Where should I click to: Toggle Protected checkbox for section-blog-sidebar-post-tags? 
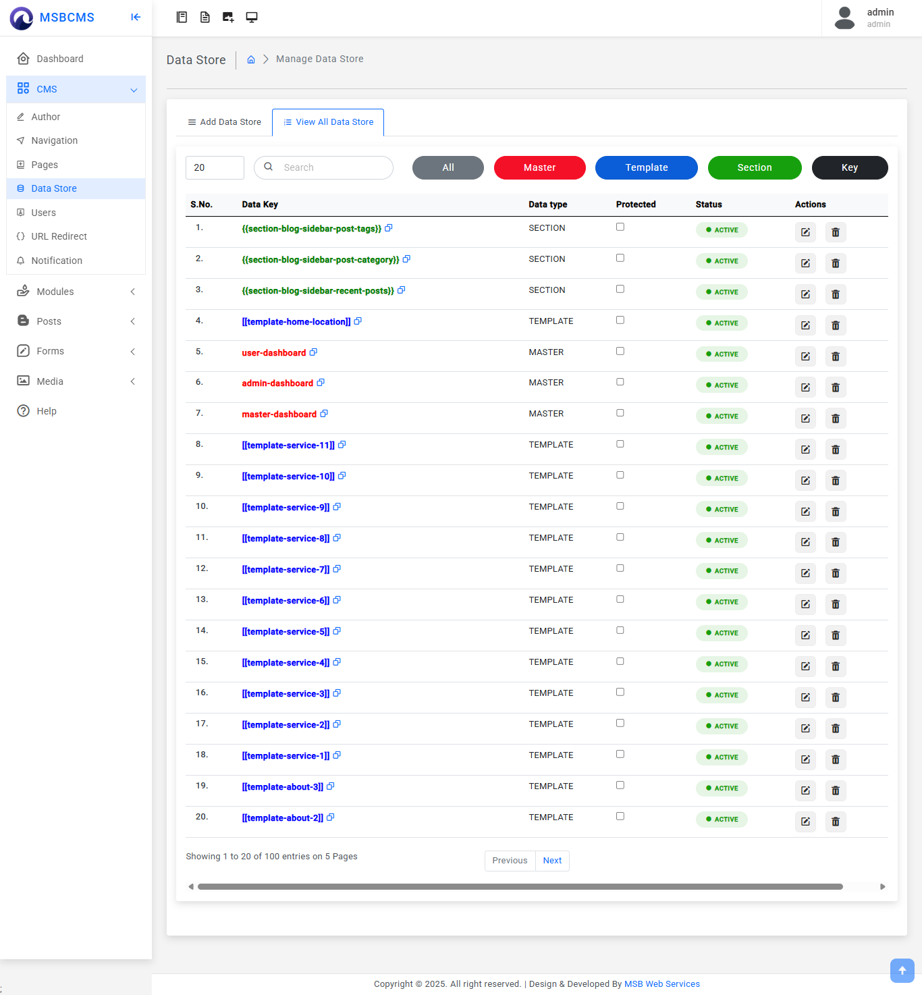[620, 227]
